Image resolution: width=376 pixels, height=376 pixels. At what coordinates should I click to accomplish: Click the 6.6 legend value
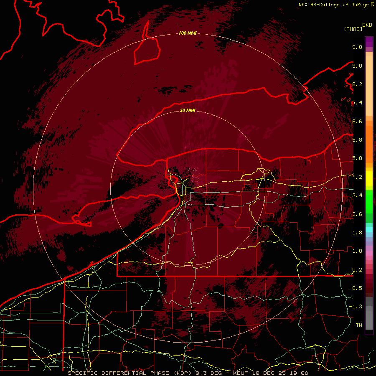pyautogui.click(x=357, y=121)
